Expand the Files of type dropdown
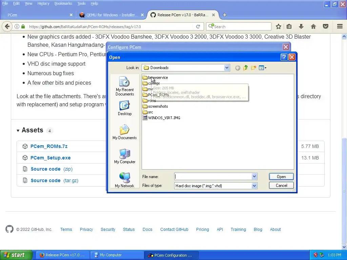This screenshot has width=347, height=260. [254, 186]
